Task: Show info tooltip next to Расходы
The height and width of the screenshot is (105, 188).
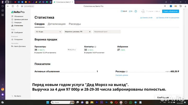Action: pyautogui.click(x=127, y=72)
